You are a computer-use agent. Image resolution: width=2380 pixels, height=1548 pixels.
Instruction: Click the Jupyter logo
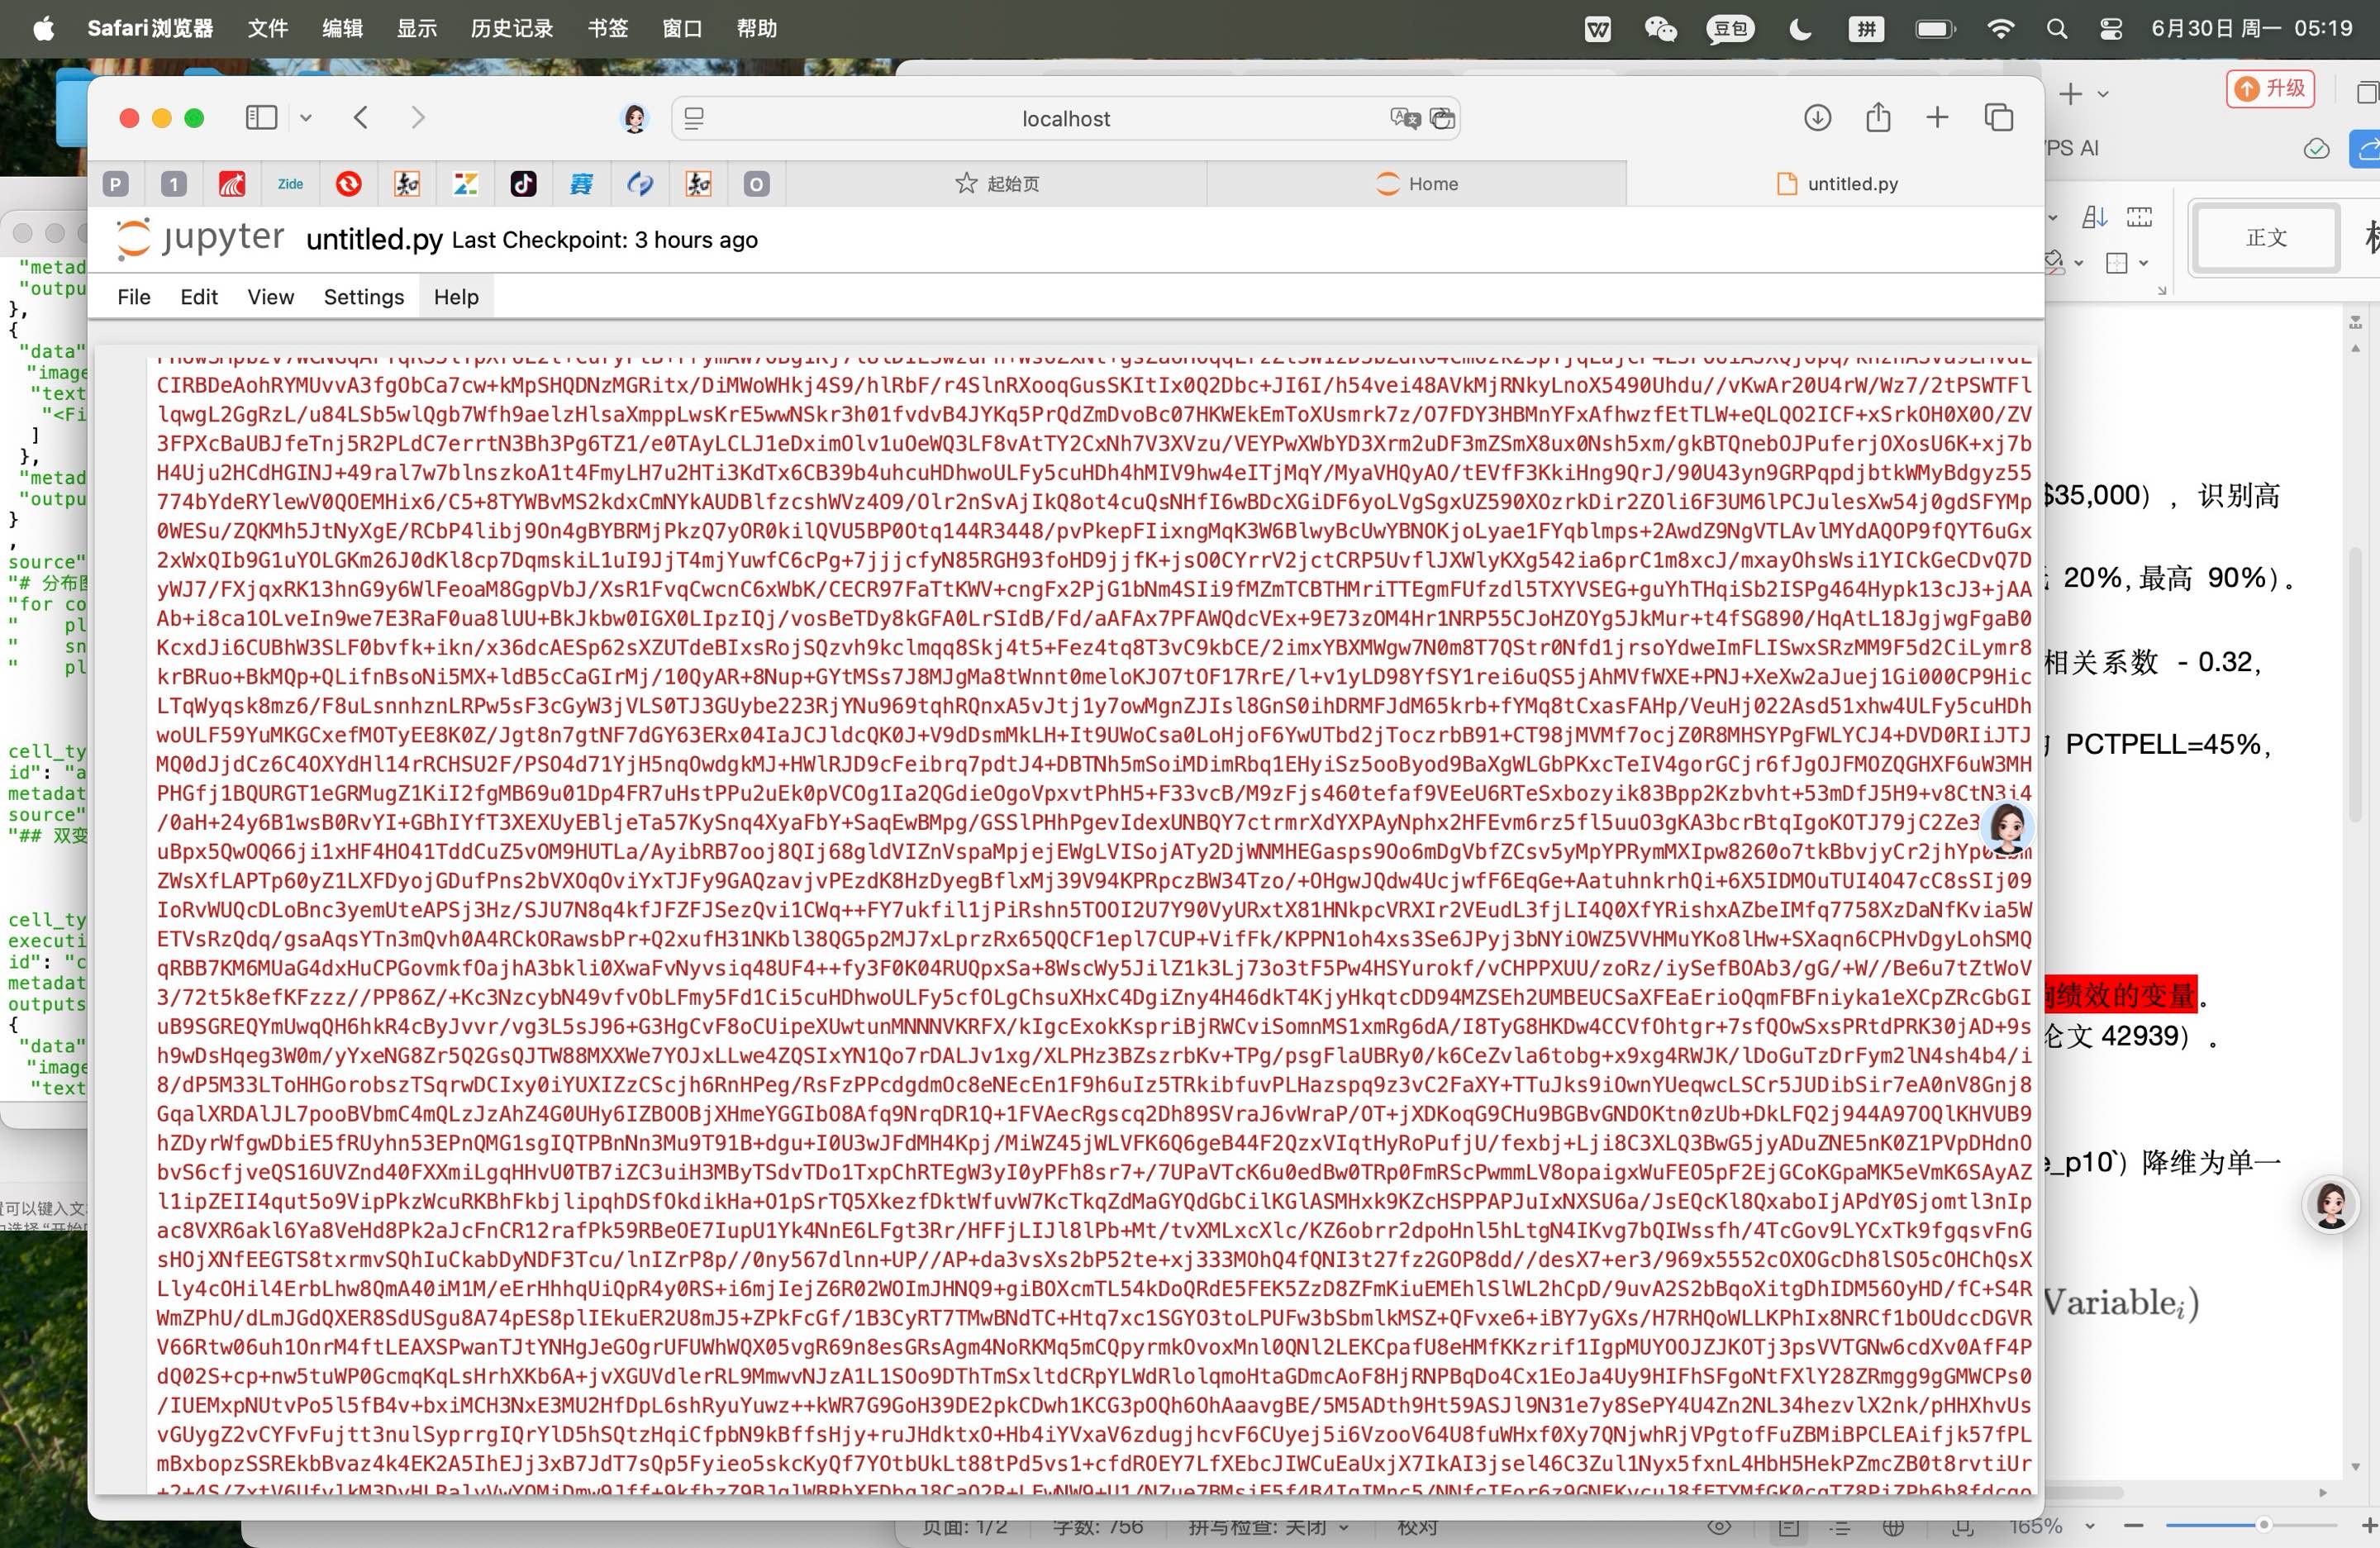[x=201, y=238]
